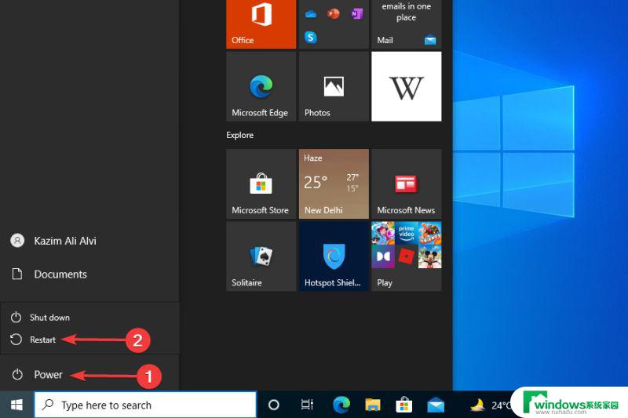
Task: Click the Windows Start button
Action: pyautogui.click(x=16, y=405)
